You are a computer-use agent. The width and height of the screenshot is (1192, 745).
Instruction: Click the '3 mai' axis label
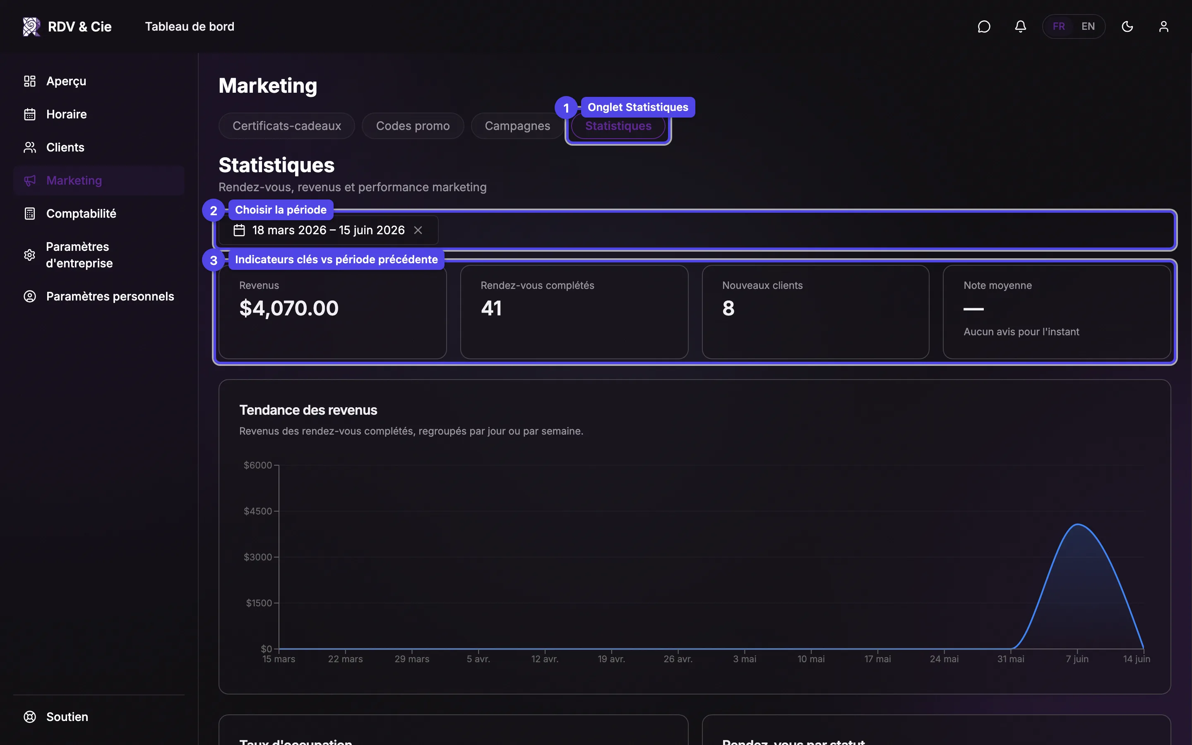(744, 659)
